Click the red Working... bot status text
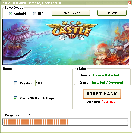132x133 pixels. [109, 102]
